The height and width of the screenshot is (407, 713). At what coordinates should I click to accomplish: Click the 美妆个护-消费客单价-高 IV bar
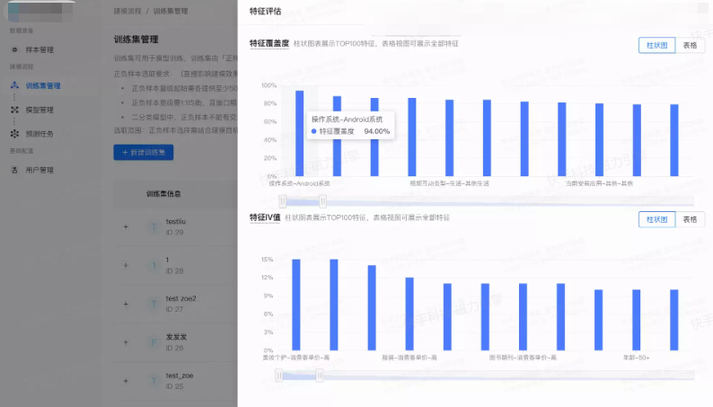(x=296, y=305)
